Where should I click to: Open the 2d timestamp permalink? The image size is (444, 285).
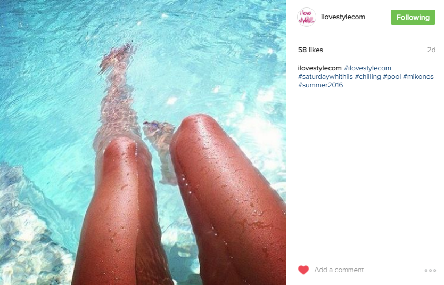431,50
